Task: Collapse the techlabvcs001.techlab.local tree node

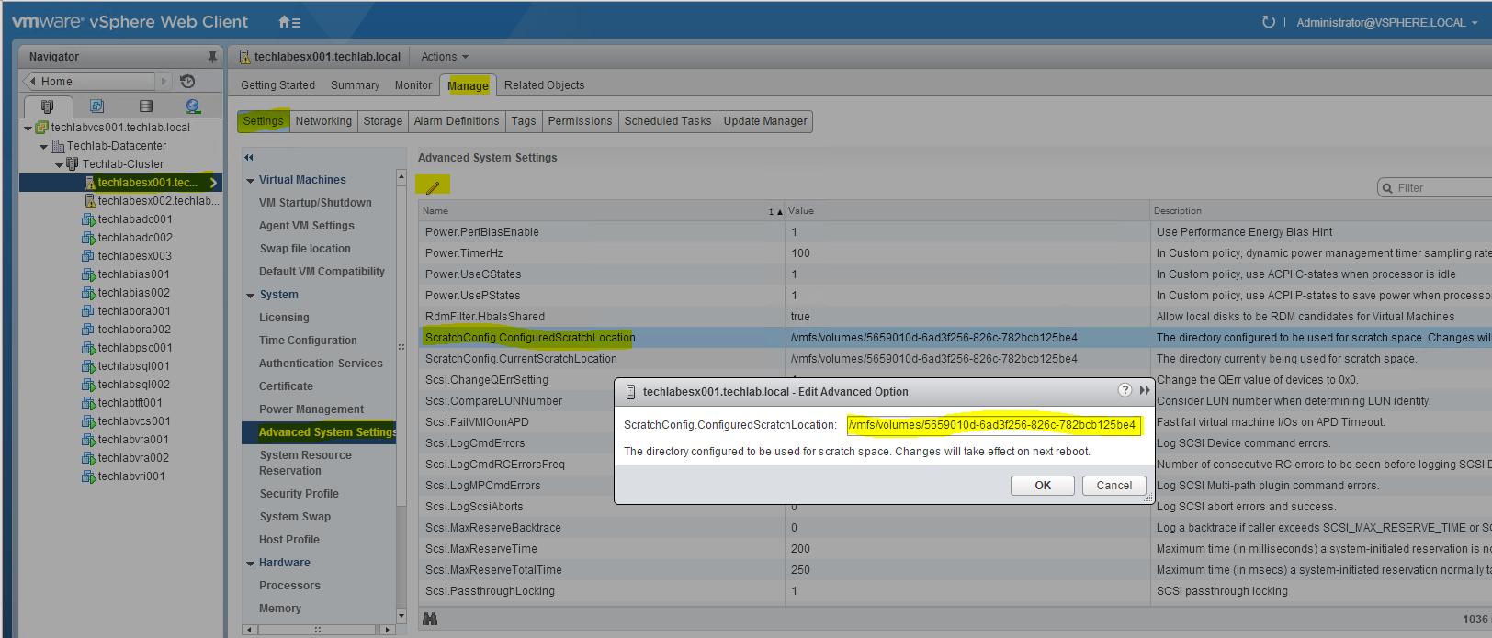Action: coord(28,128)
